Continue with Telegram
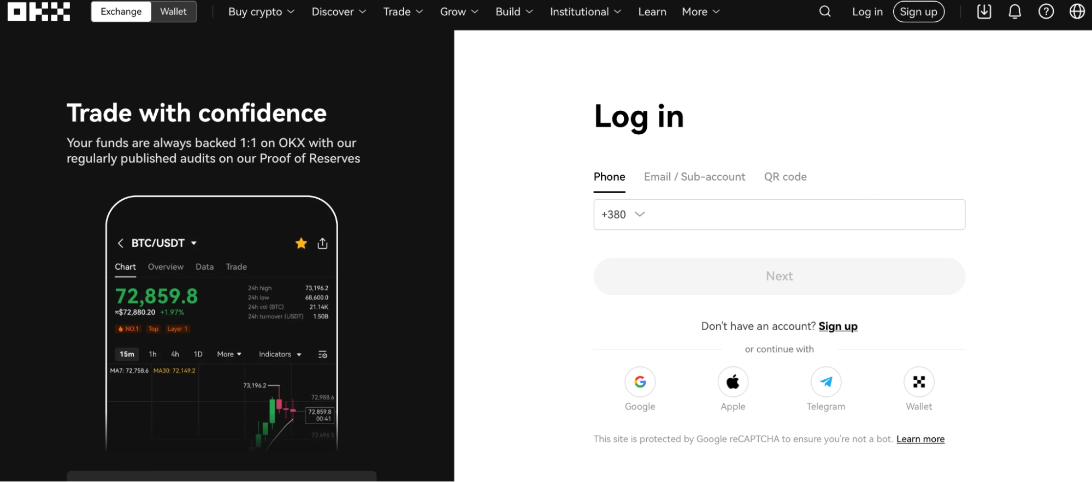Viewport: 1092px width, 482px height. [x=825, y=382]
